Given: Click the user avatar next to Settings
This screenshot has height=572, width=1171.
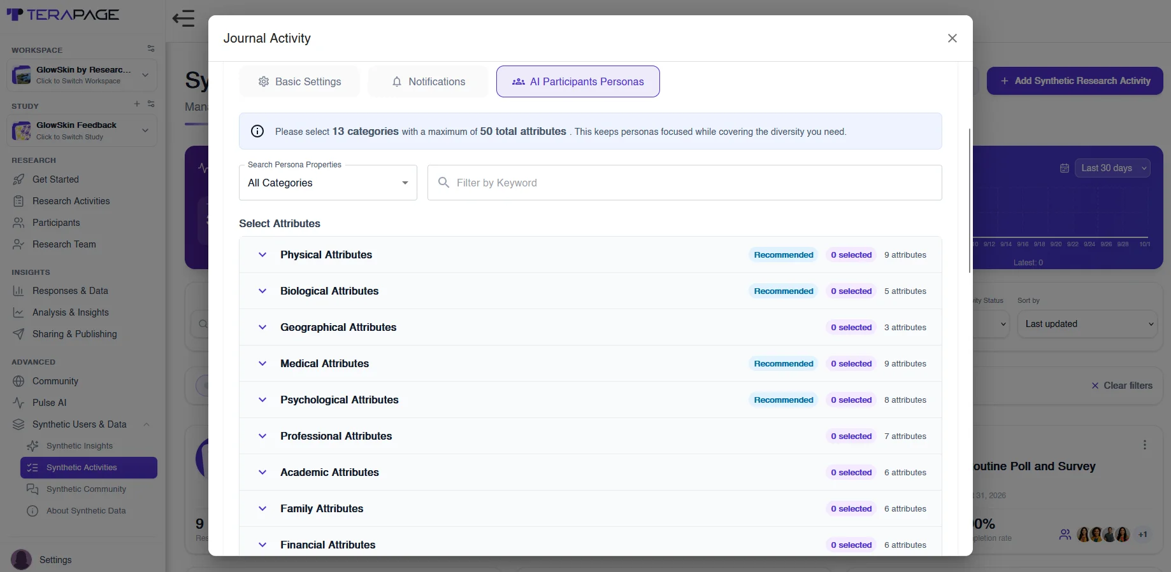Looking at the screenshot, I should tap(21, 560).
